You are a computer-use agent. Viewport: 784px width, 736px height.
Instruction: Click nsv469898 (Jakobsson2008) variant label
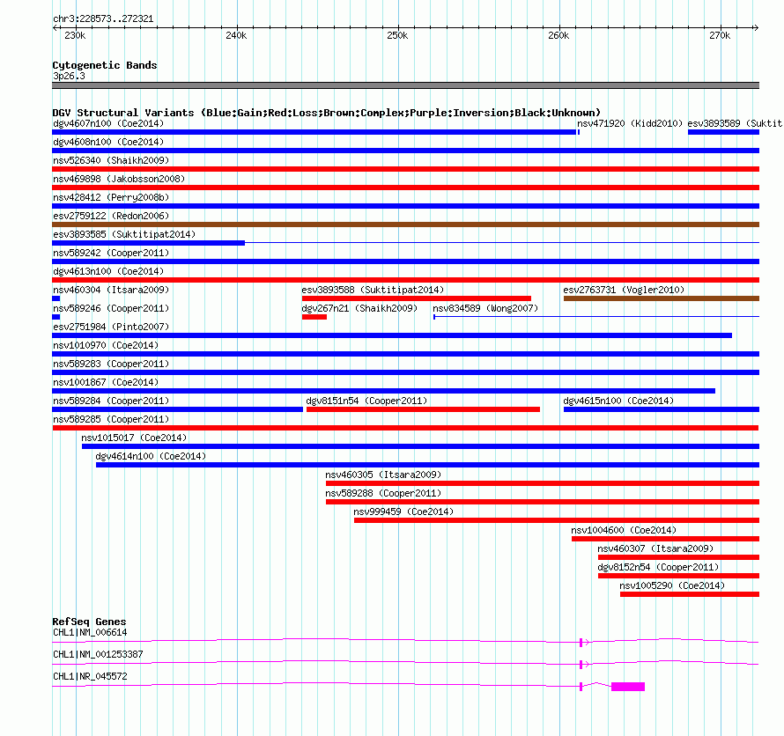pyautogui.click(x=119, y=179)
